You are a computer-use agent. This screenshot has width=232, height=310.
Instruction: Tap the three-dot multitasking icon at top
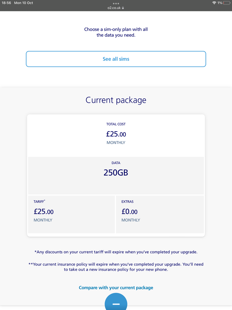pyautogui.click(x=116, y=3)
